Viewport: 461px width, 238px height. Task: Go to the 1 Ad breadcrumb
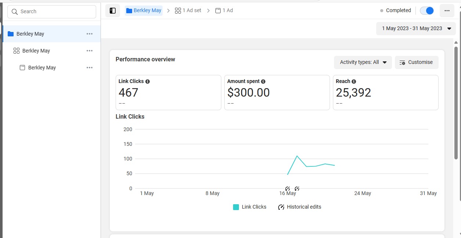point(224,11)
